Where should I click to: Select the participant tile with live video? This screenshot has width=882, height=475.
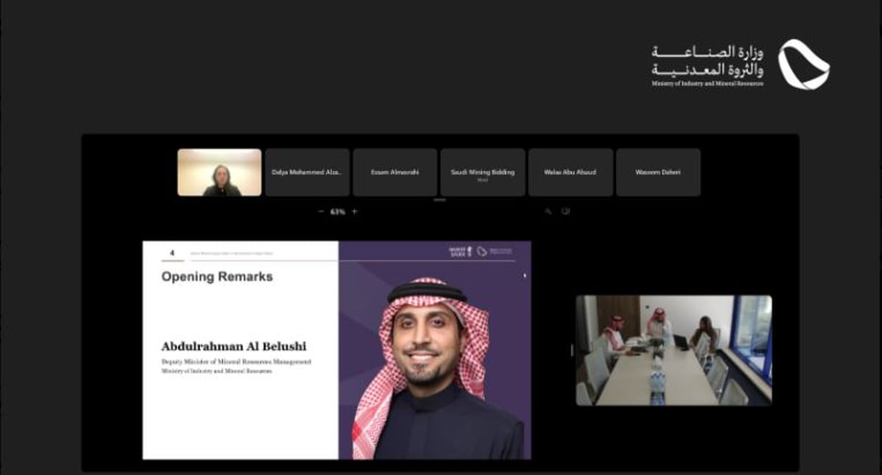pyautogui.click(x=219, y=172)
